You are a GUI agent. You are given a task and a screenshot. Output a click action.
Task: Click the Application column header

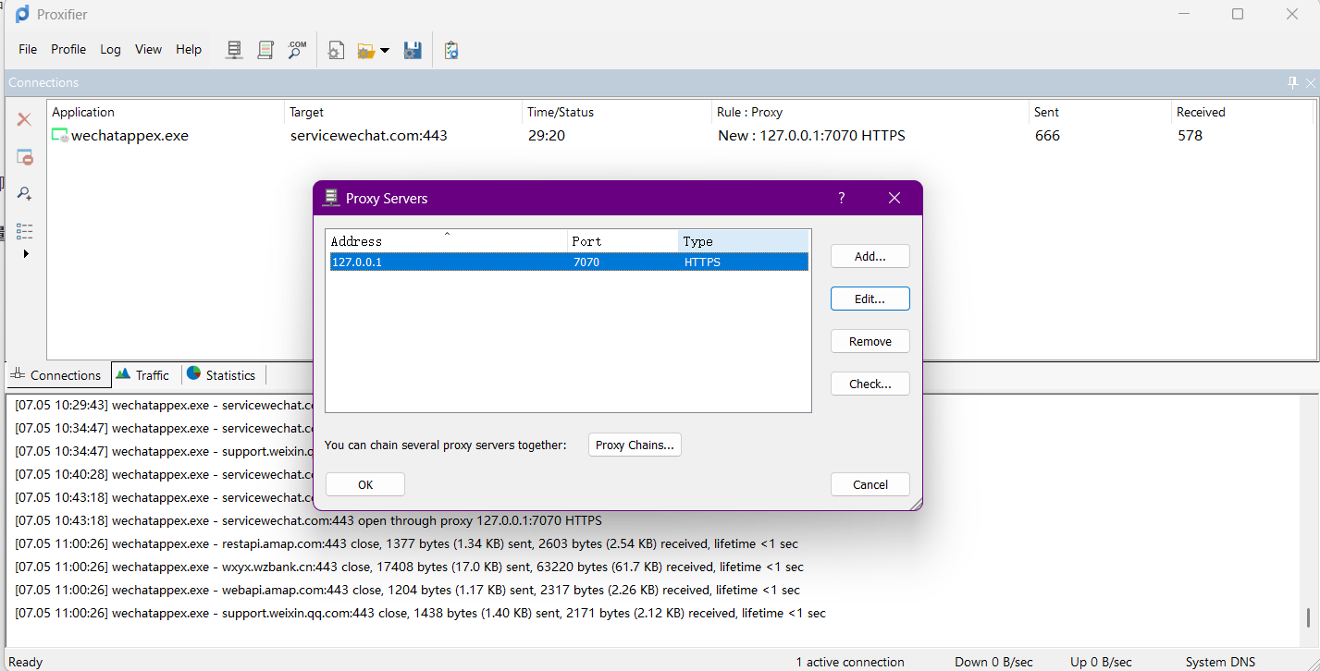click(166, 112)
